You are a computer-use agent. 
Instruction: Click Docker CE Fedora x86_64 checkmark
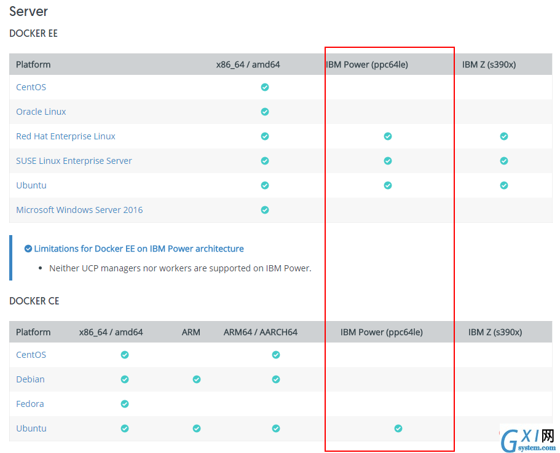[125, 404]
